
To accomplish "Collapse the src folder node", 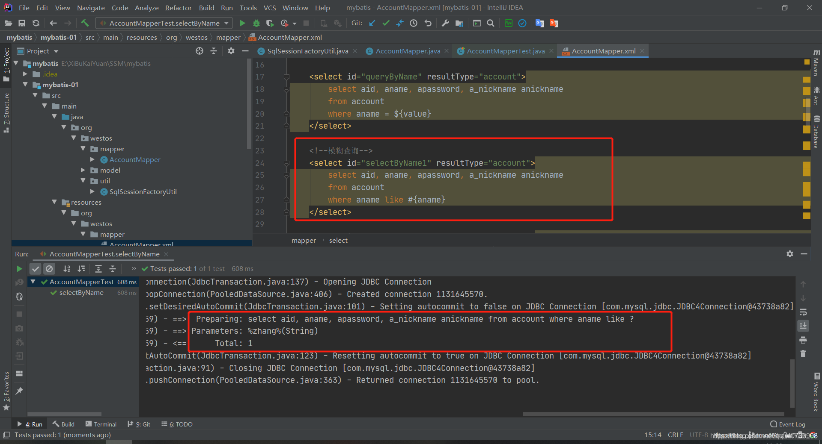I will click(x=35, y=95).
